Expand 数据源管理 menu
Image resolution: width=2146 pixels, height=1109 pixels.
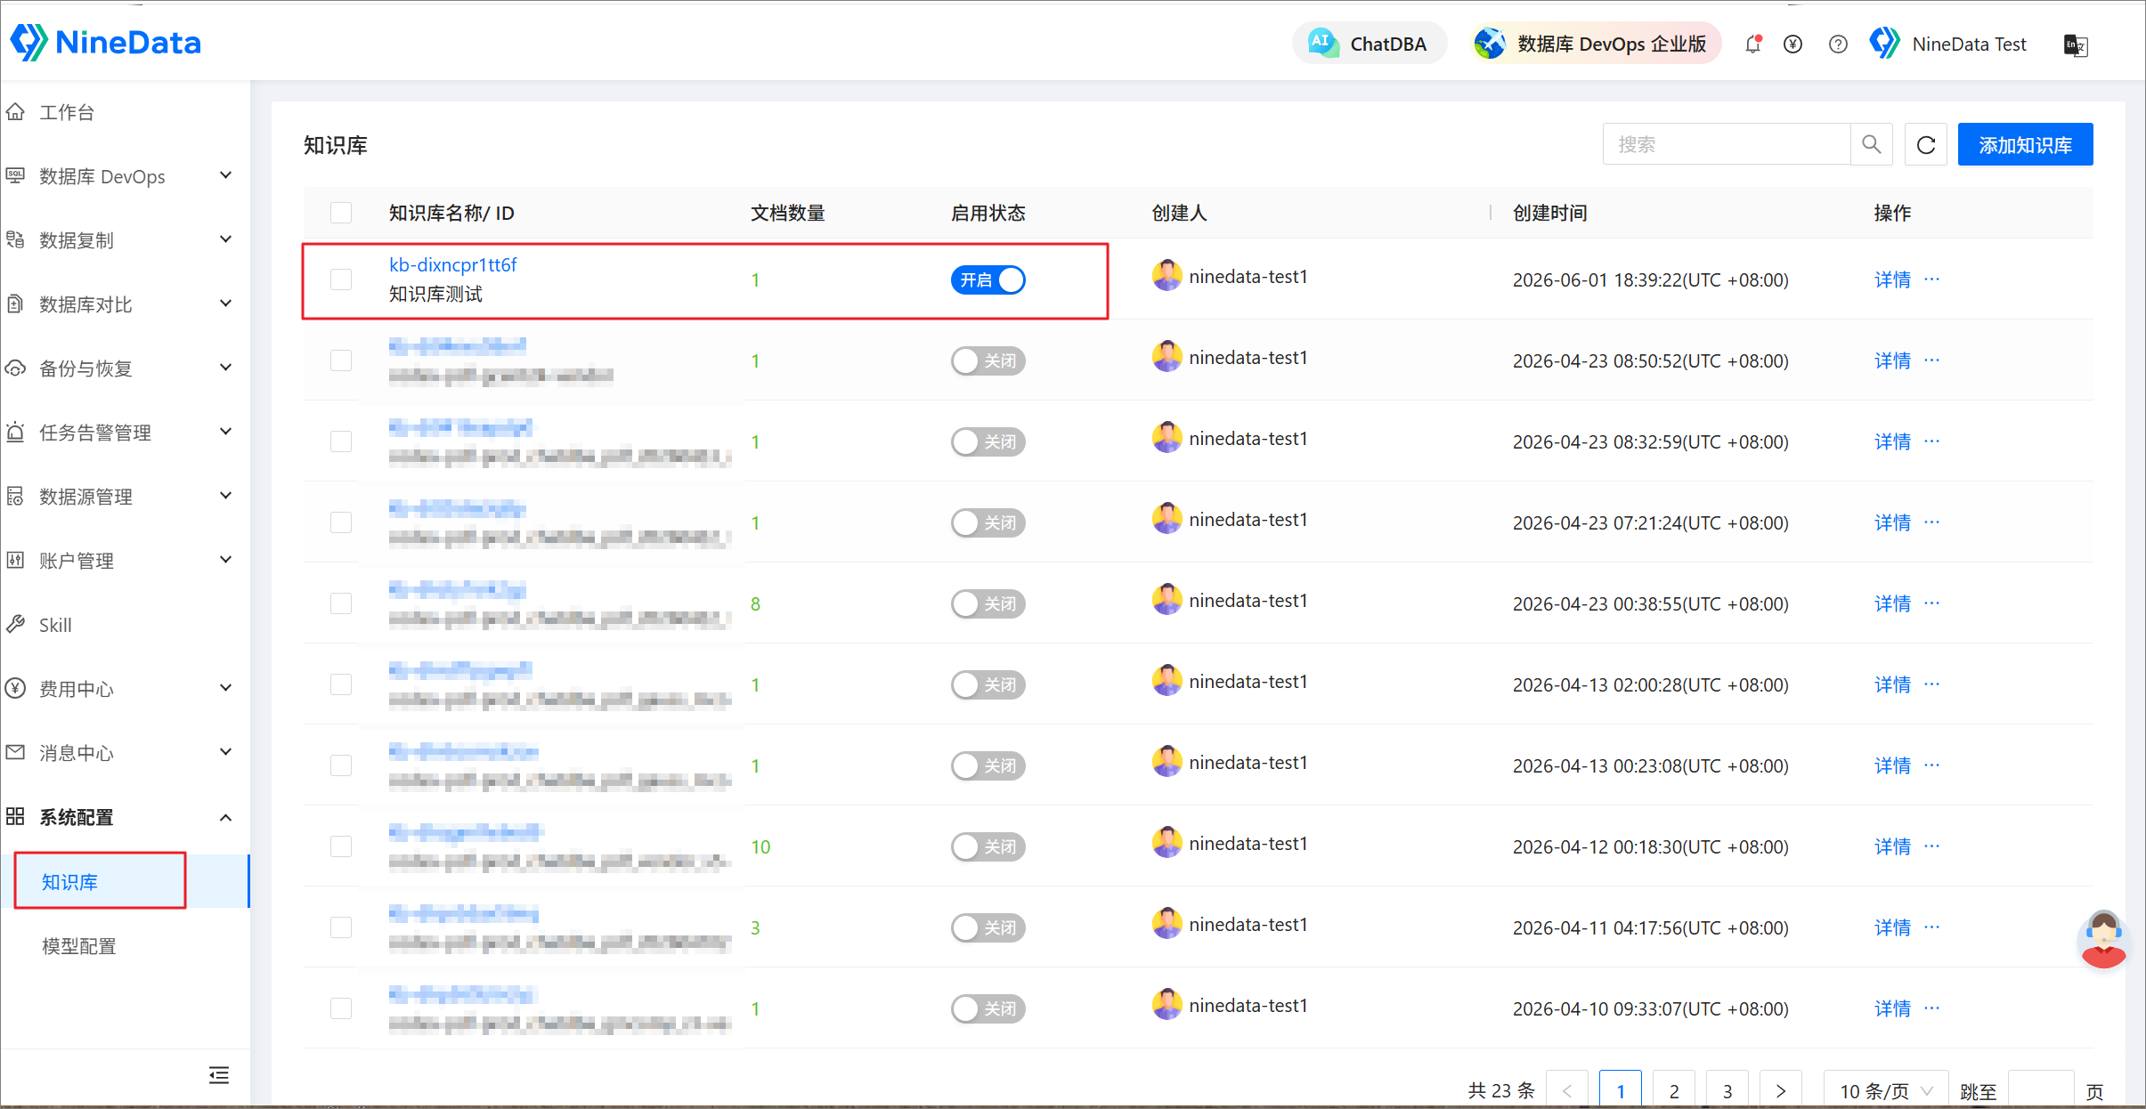click(126, 497)
